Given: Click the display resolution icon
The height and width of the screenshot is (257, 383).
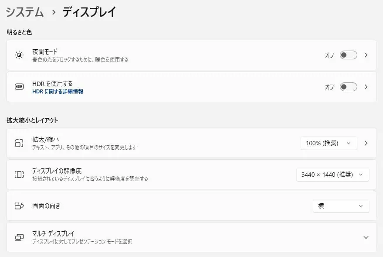Looking at the screenshot, I should pos(19,175).
